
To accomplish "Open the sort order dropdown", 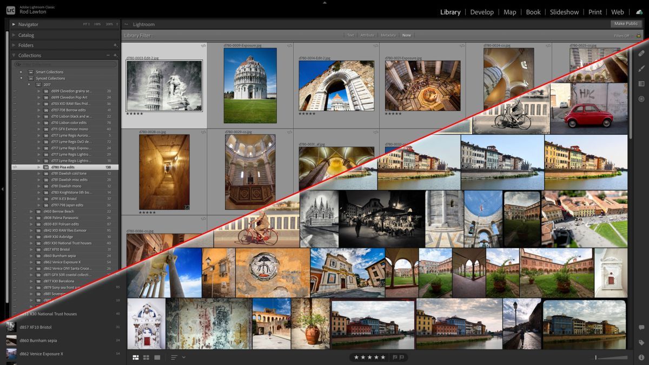I will (x=178, y=357).
